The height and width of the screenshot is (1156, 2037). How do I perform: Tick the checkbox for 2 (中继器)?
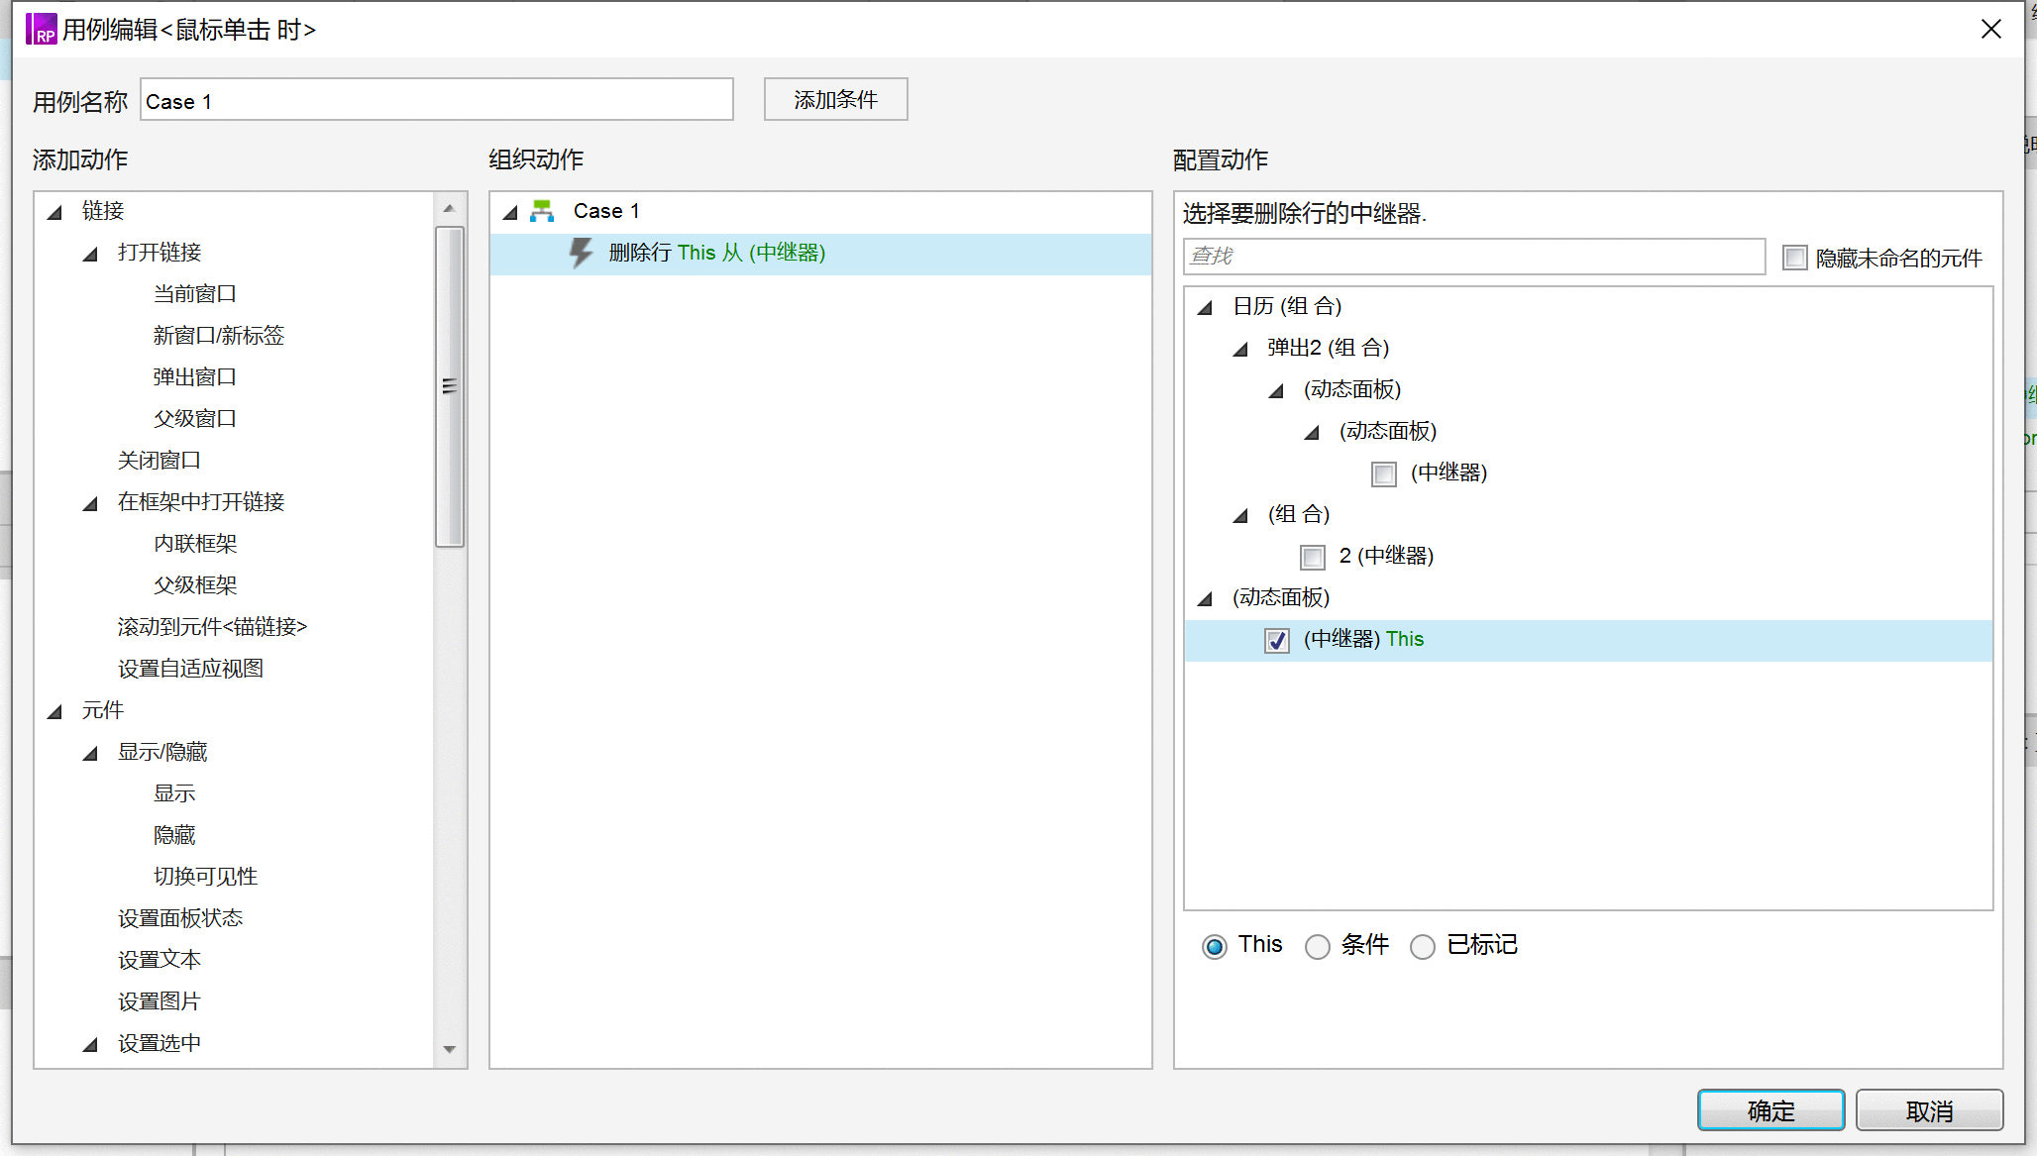click(x=1313, y=557)
